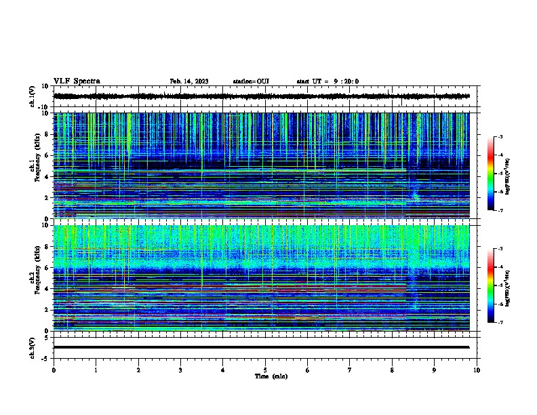Click time-axis tick label '9'
The width and height of the screenshot is (537, 415).
click(434, 370)
